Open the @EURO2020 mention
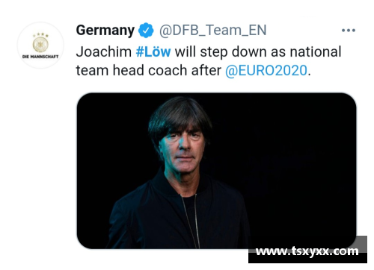Image resolution: width=374 pixels, height=270 pixels. (266, 71)
